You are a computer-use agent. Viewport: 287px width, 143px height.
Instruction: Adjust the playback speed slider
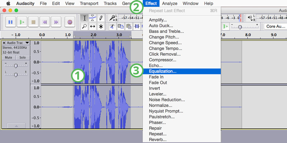(240, 27)
